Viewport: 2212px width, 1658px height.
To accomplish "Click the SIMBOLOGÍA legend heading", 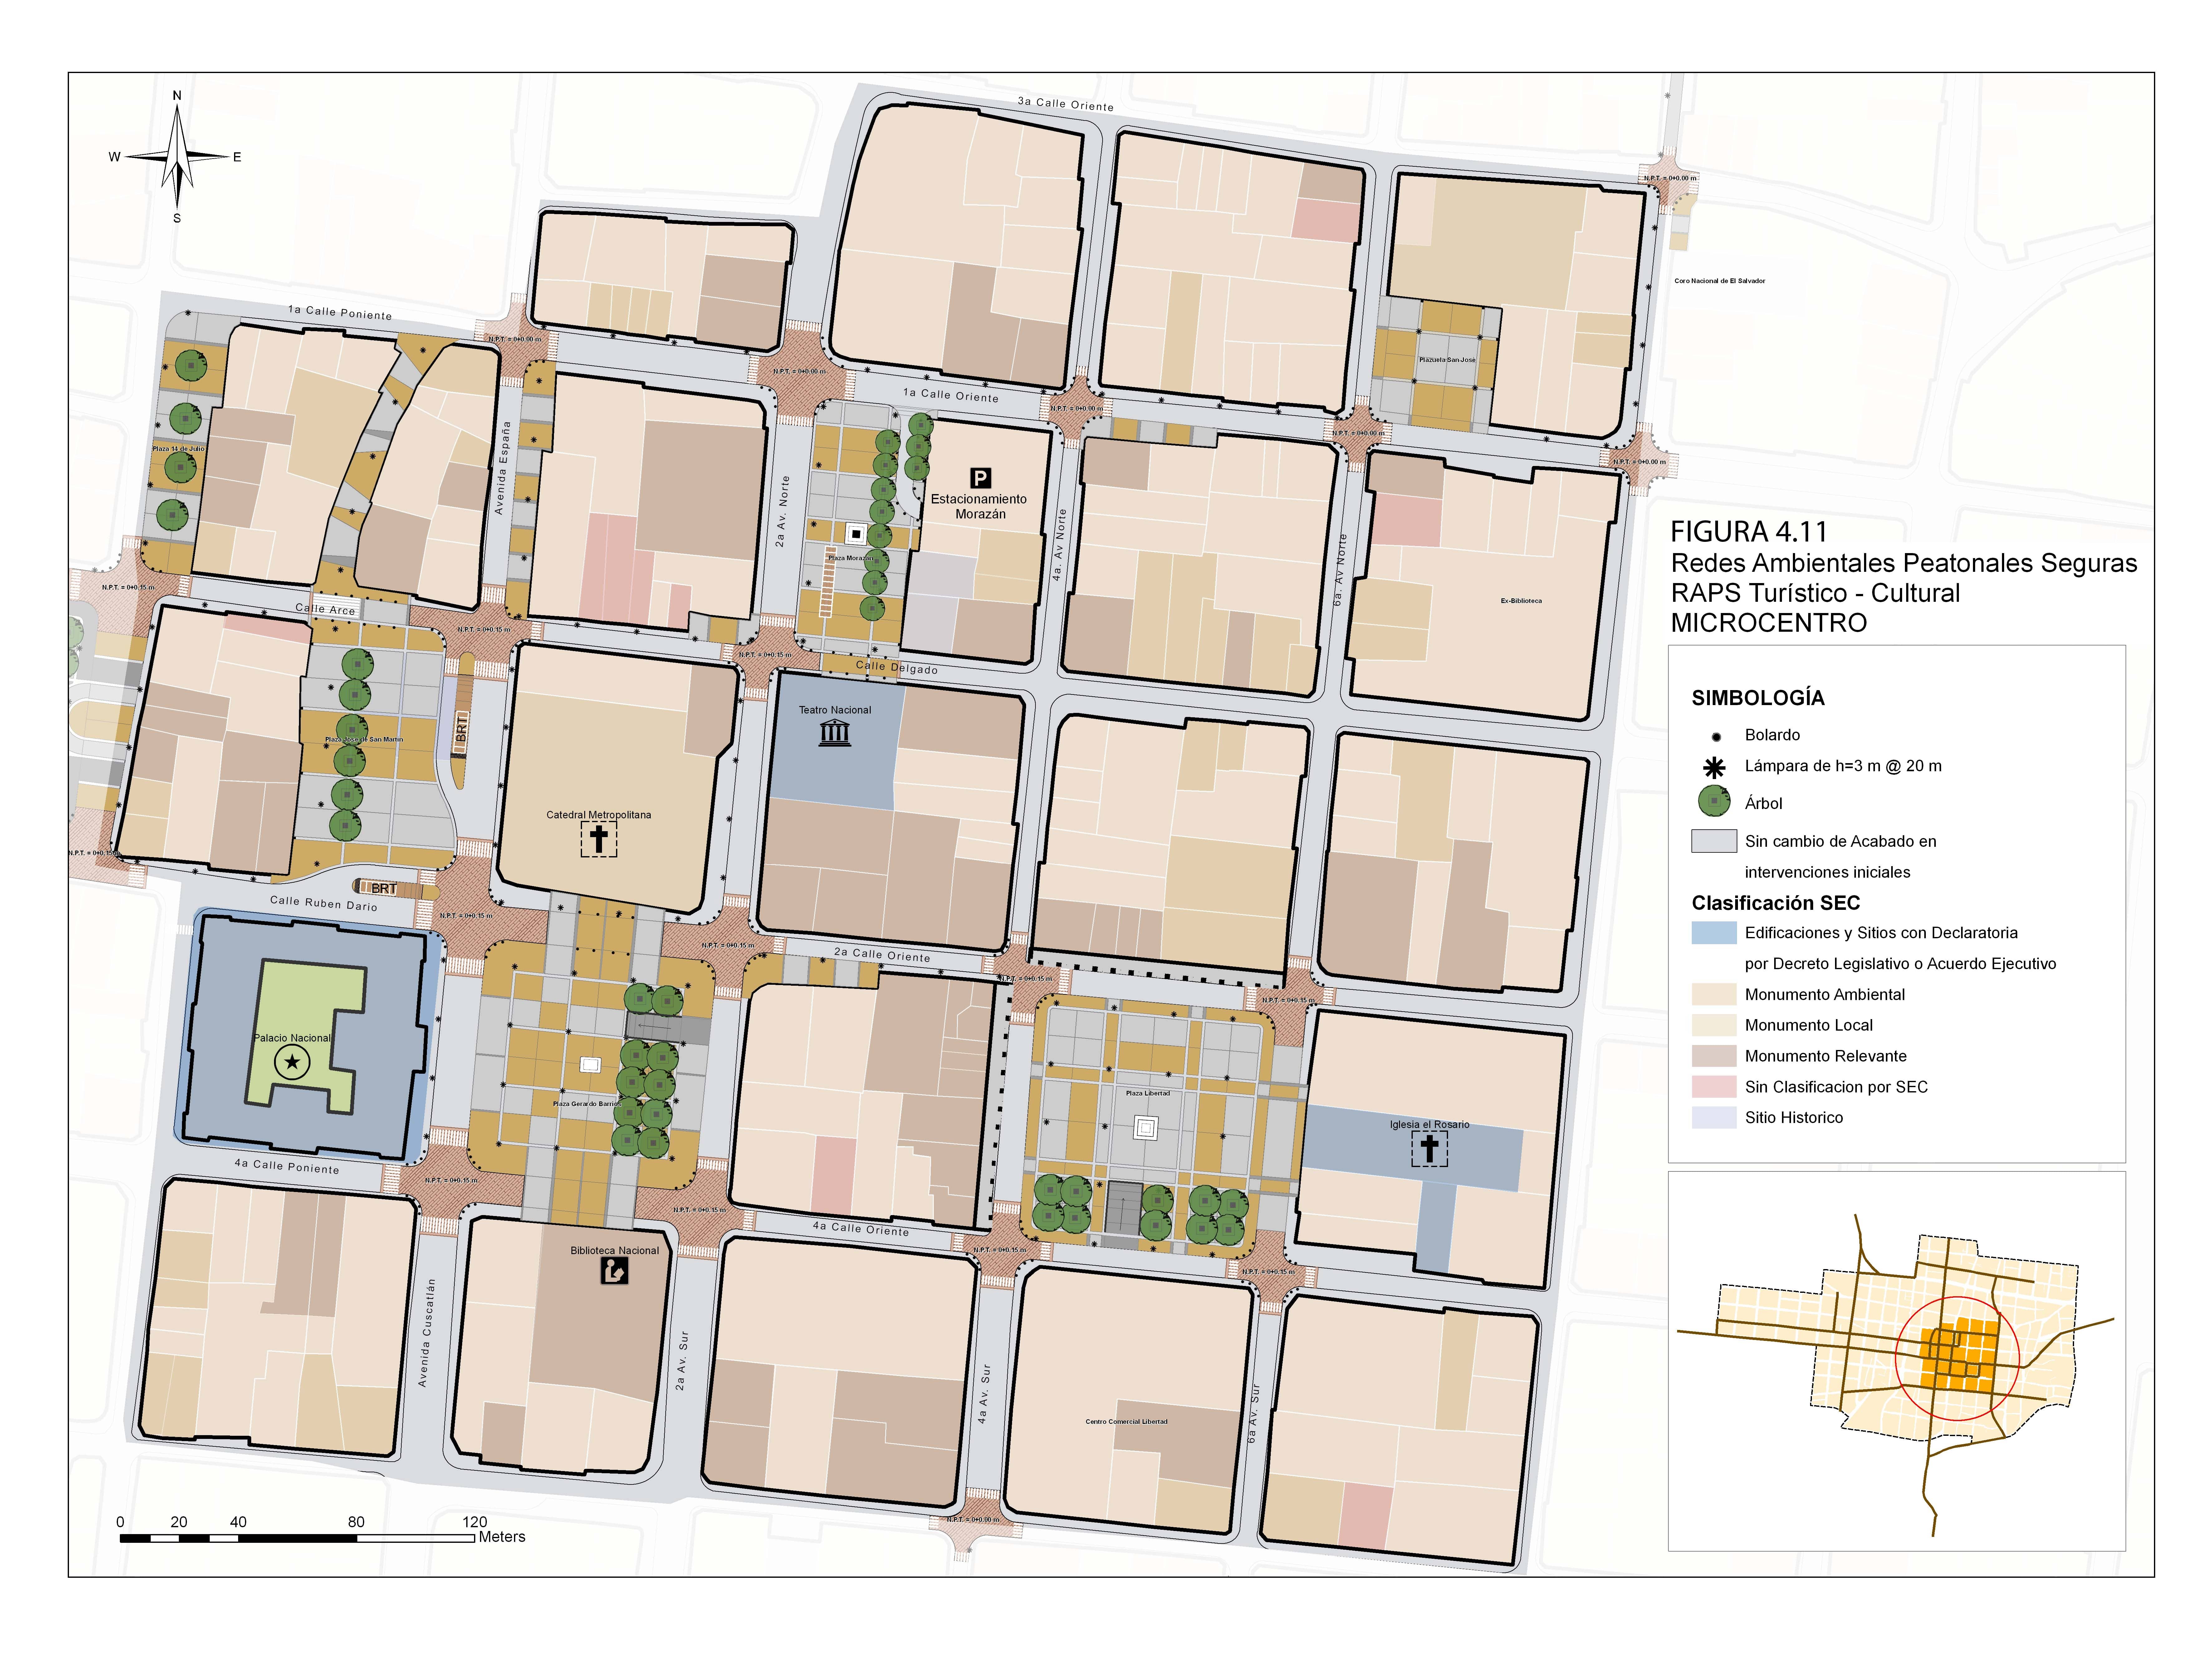I will coord(1758,698).
